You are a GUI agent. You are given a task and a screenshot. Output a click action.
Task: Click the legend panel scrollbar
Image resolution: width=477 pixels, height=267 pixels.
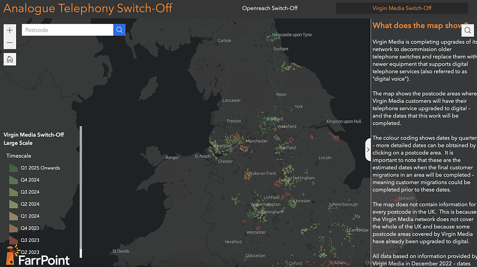point(81,191)
